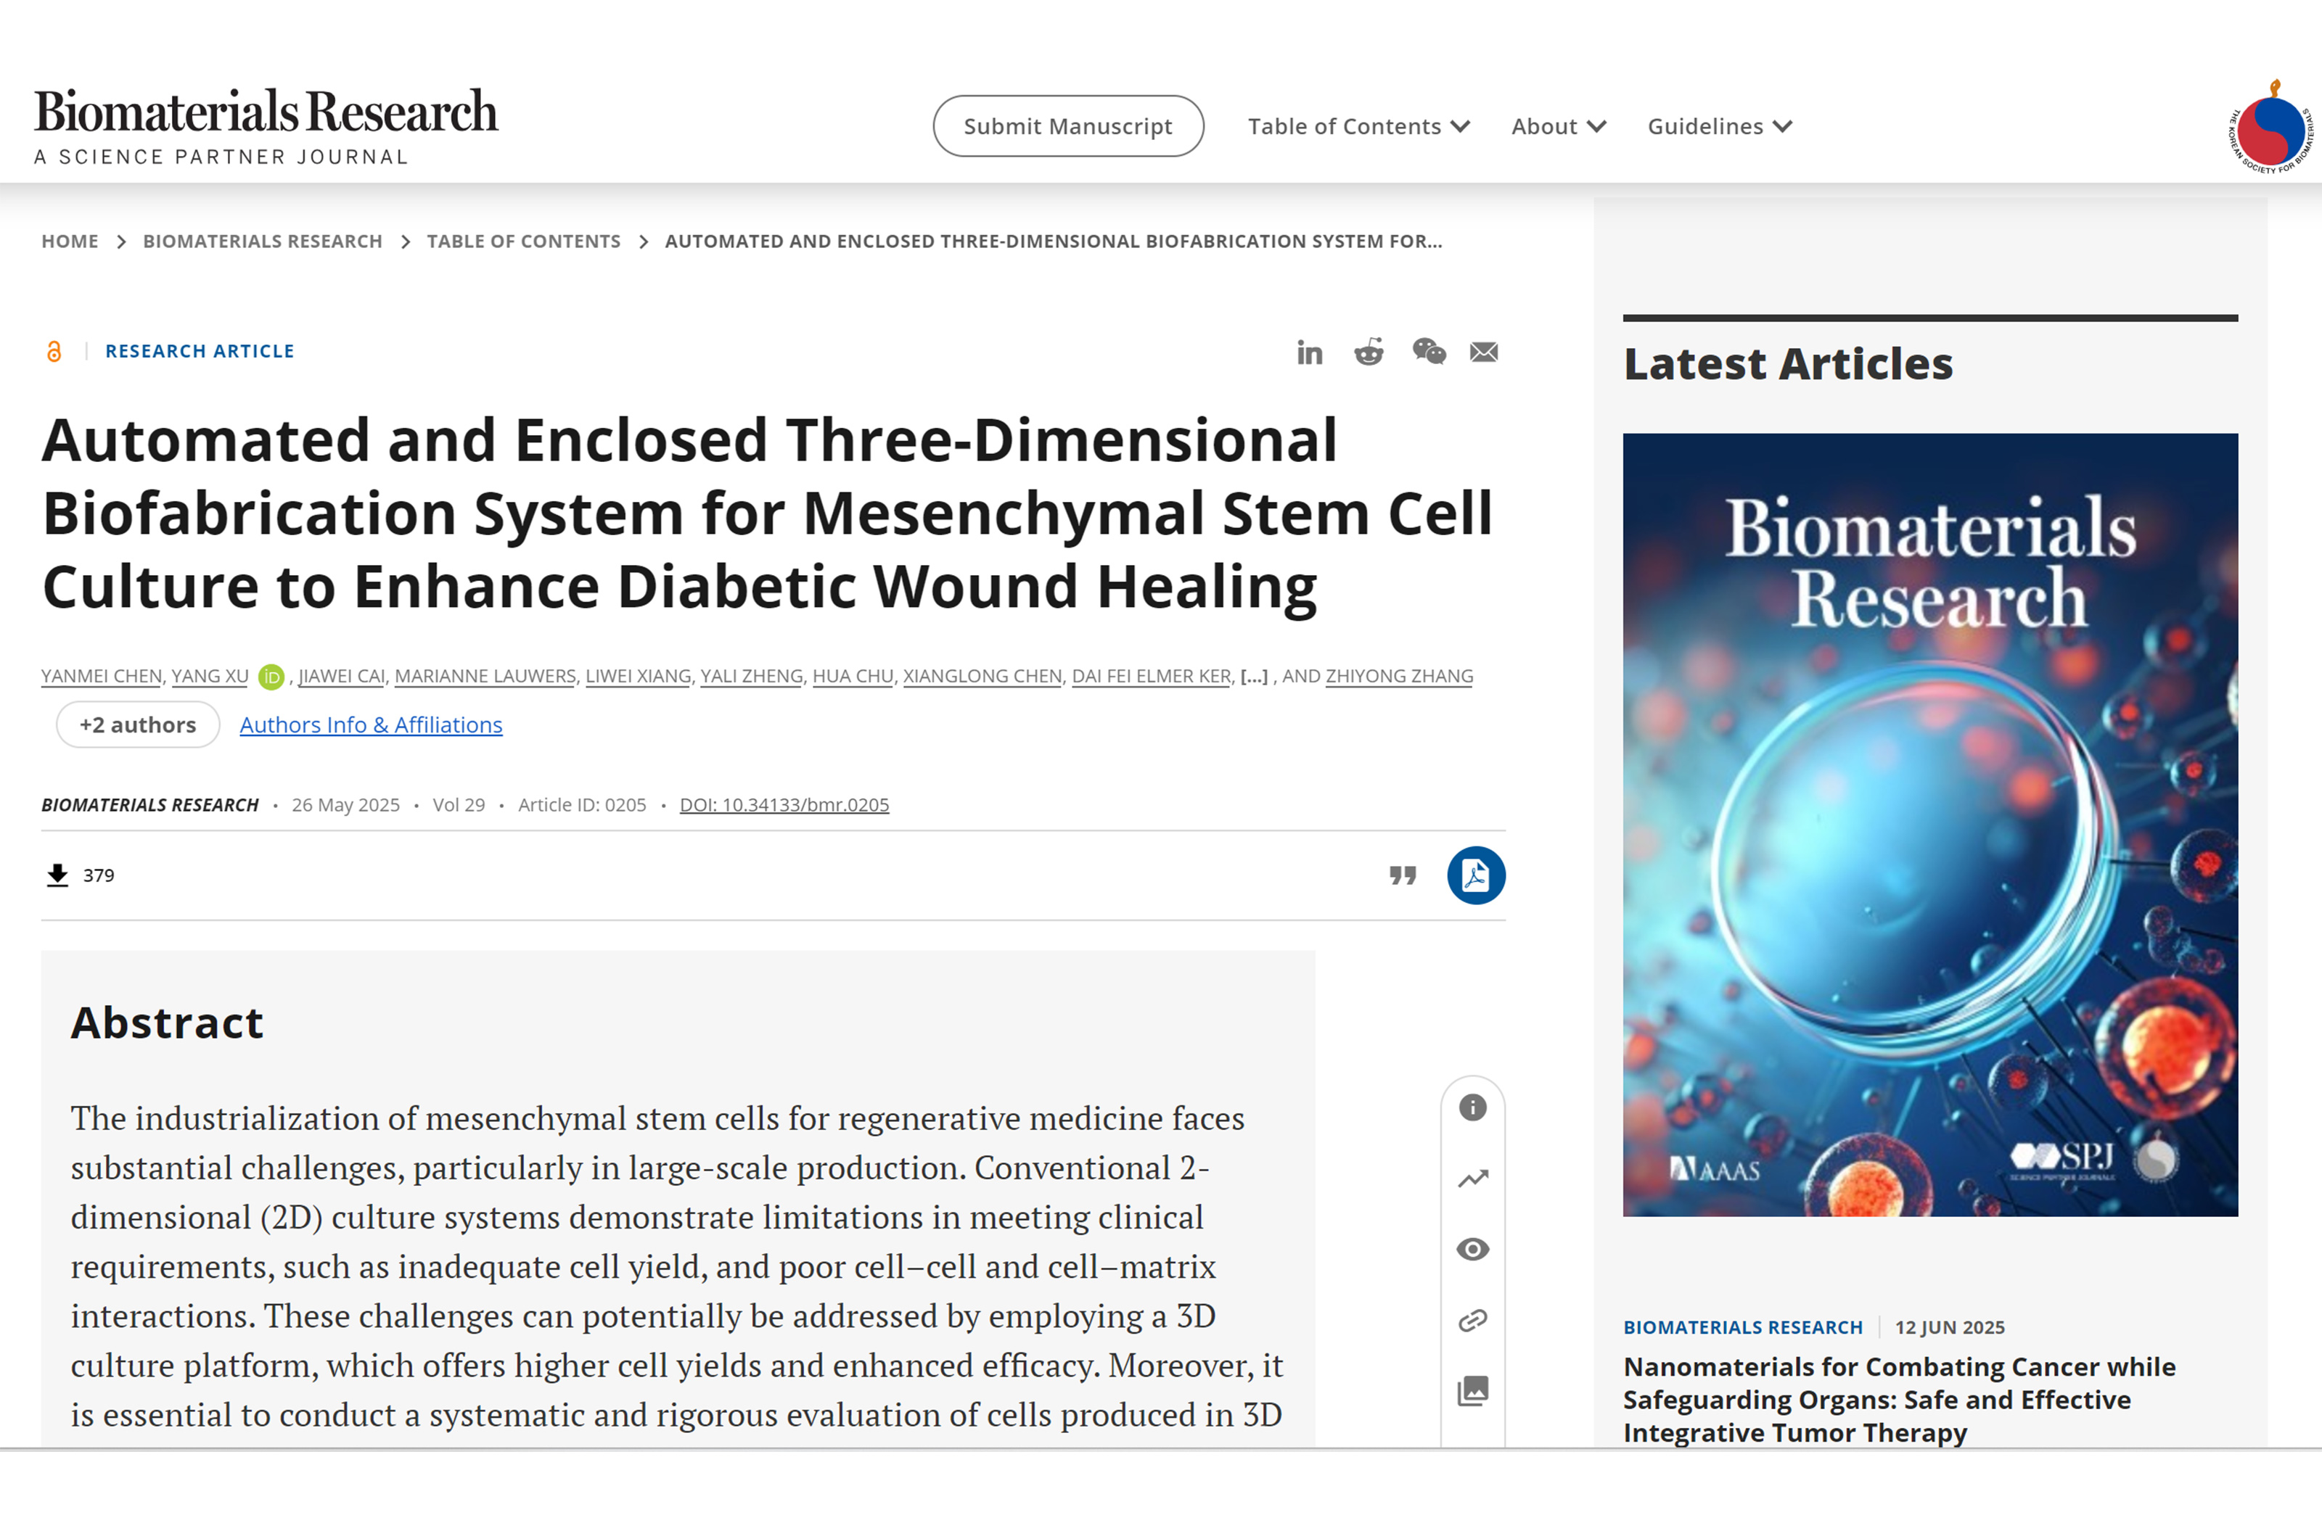The image size is (2322, 1523).
Task: Click the current article breadcrumb title
Action: (1054, 242)
